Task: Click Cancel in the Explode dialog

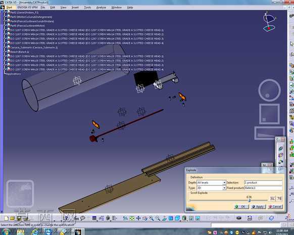Action: click(x=275, y=207)
